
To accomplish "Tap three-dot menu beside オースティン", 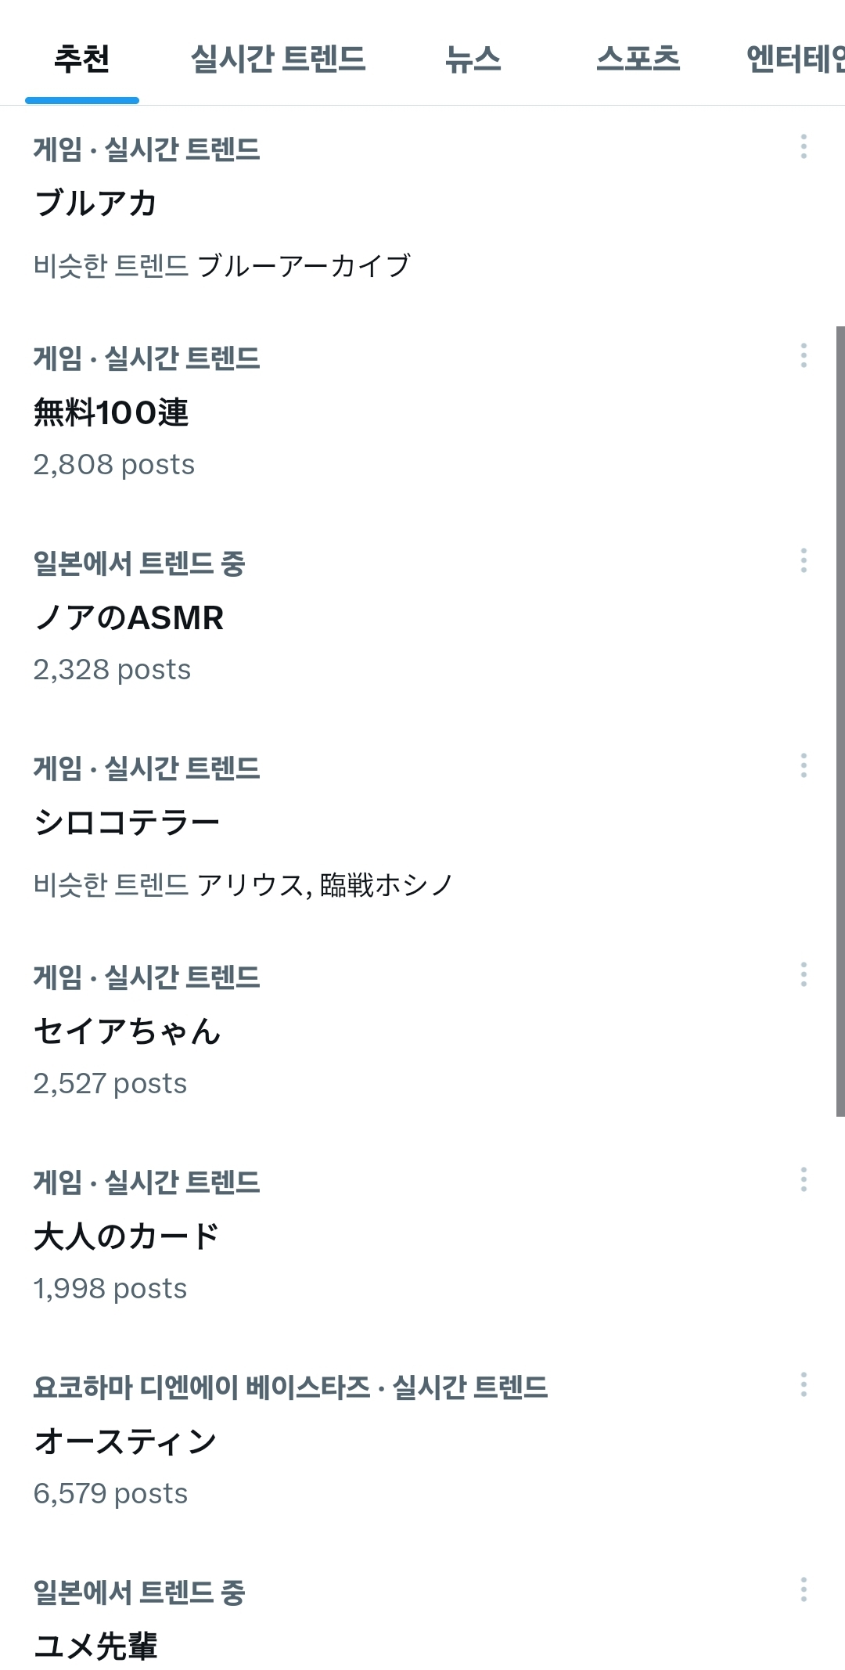I will pyautogui.click(x=804, y=1384).
